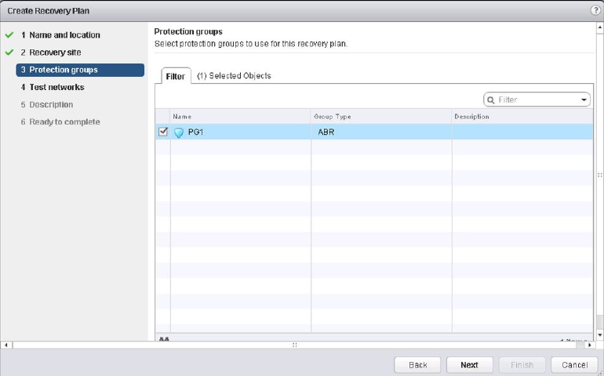This screenshot has width=604, height=376.
Task: Click the Back button
Action: tap(418, 365)
